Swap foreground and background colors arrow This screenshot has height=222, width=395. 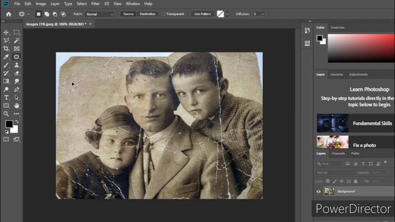coord(17,122)
